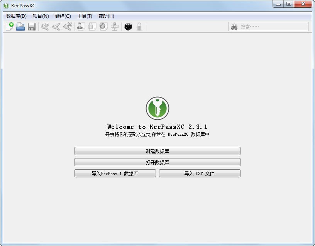Screen dimensions: 315x246
Task: Click the binoculars search icon
Action: pos(234,27)
